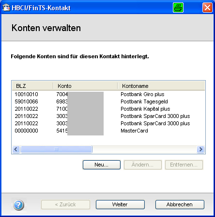215x217 pixels.
Task: Click the horizontal scrollbar thumb
Action: pos(56,149)
